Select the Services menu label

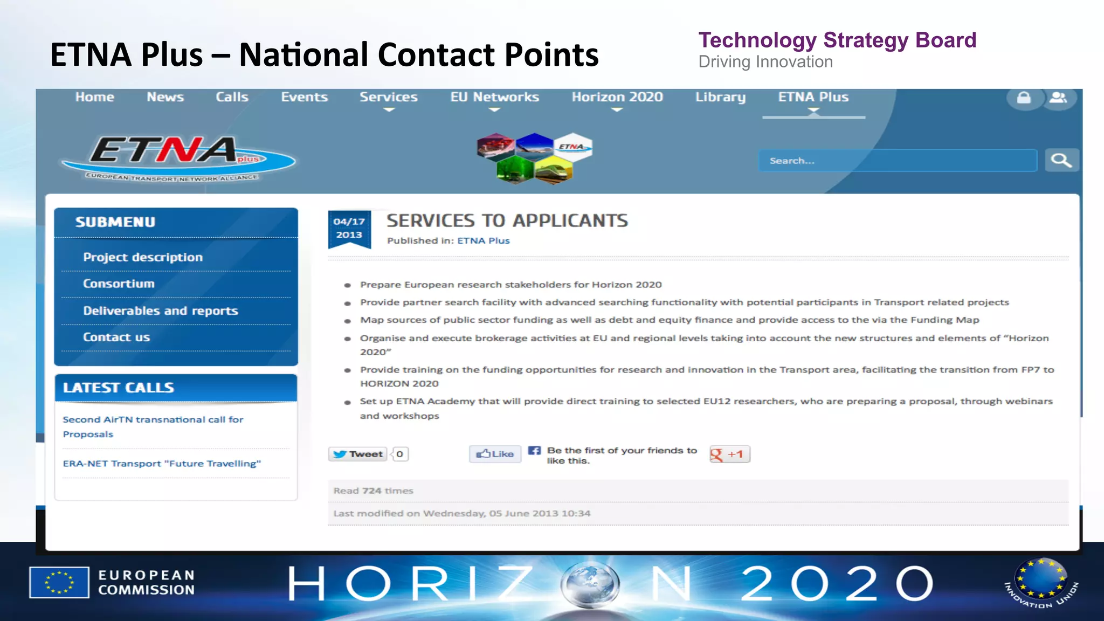pyautogui.click(x=389, y=97)
